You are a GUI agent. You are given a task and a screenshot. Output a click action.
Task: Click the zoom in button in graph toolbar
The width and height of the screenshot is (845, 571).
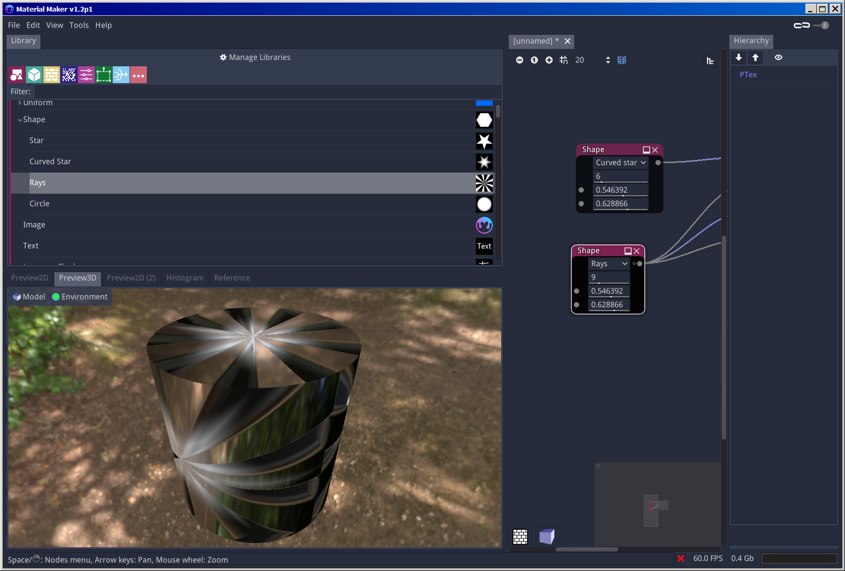(549, 61)
